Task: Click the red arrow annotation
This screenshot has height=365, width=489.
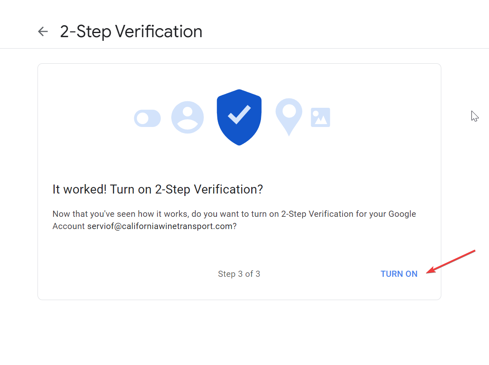Action: tap(451, 261)
